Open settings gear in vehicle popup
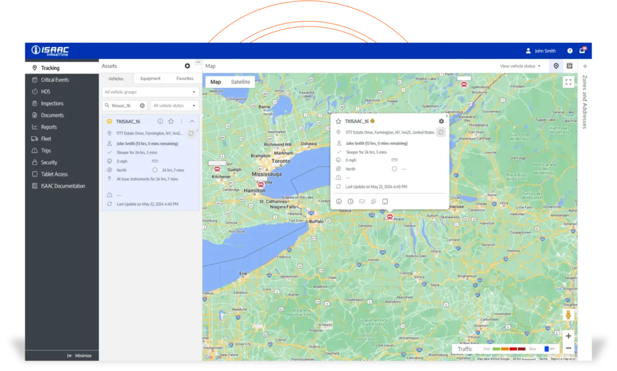 click(441, 121)
